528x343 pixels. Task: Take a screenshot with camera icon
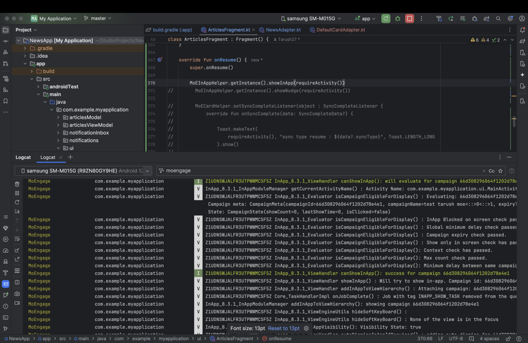[17, 294]
